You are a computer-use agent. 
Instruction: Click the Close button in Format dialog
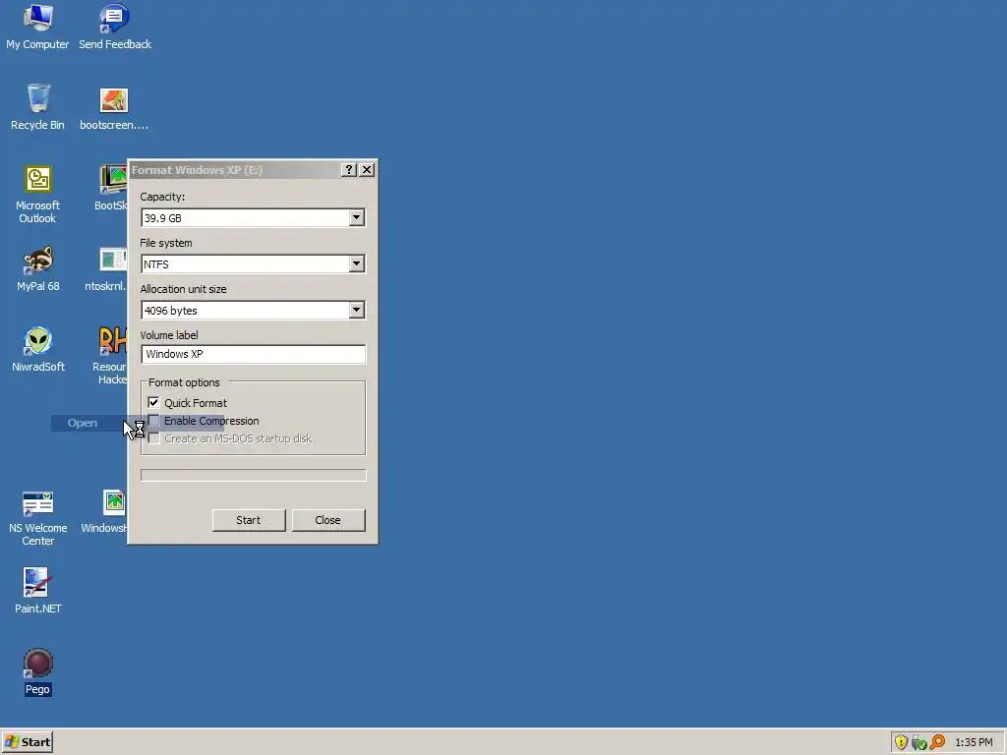[x=328, y=520]
